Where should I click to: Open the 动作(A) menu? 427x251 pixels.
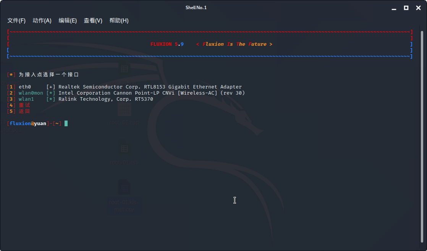42,21
